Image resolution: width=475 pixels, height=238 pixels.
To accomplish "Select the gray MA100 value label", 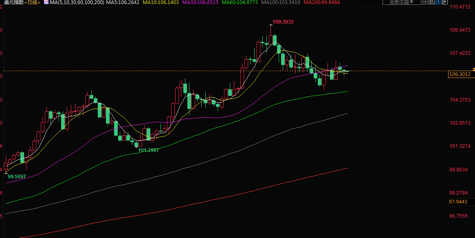I will pos(281,2).
